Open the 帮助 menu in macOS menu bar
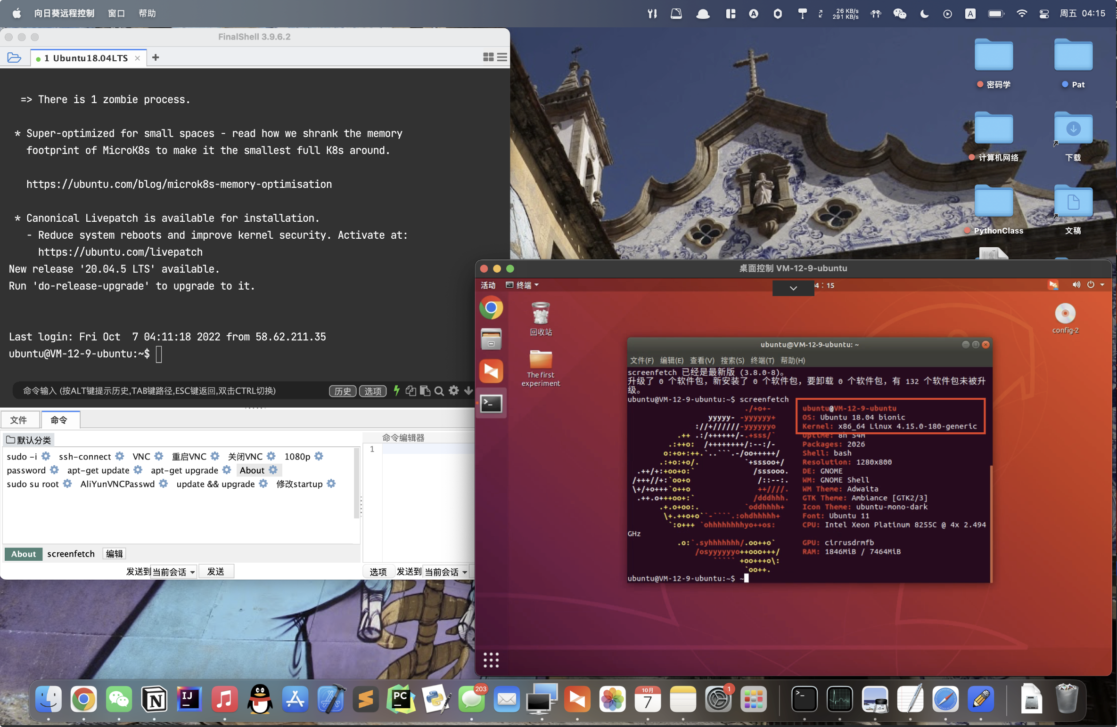The height and width of the screenshot is (727, 1117). point(147,13)
